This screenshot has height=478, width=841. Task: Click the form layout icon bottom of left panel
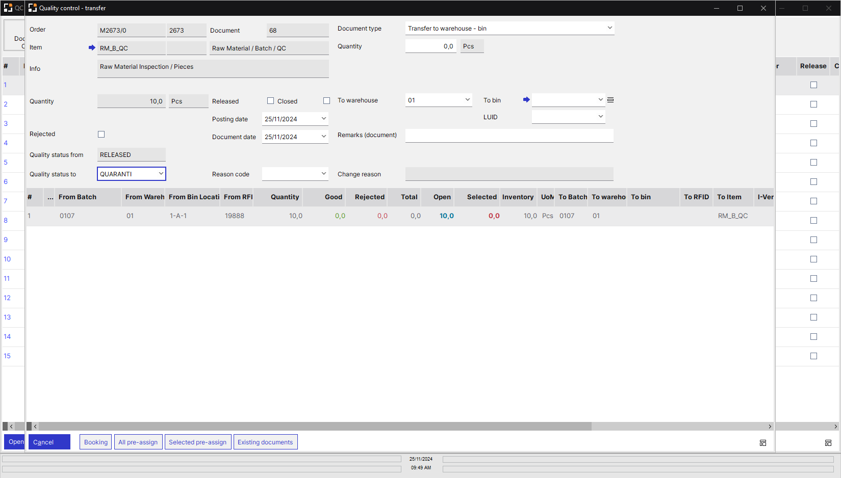(x=763, y=443)
